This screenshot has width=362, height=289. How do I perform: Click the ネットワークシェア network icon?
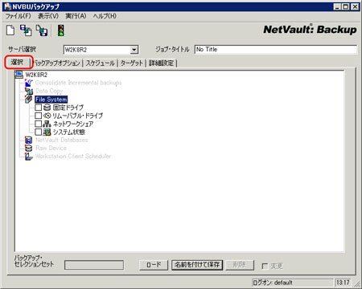coord(47,124)
